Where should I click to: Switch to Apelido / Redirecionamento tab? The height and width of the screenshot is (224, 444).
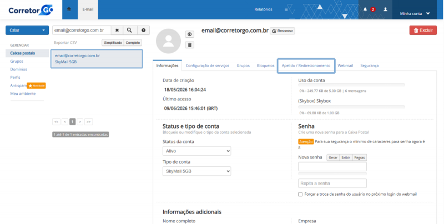(x=306, y=65)
